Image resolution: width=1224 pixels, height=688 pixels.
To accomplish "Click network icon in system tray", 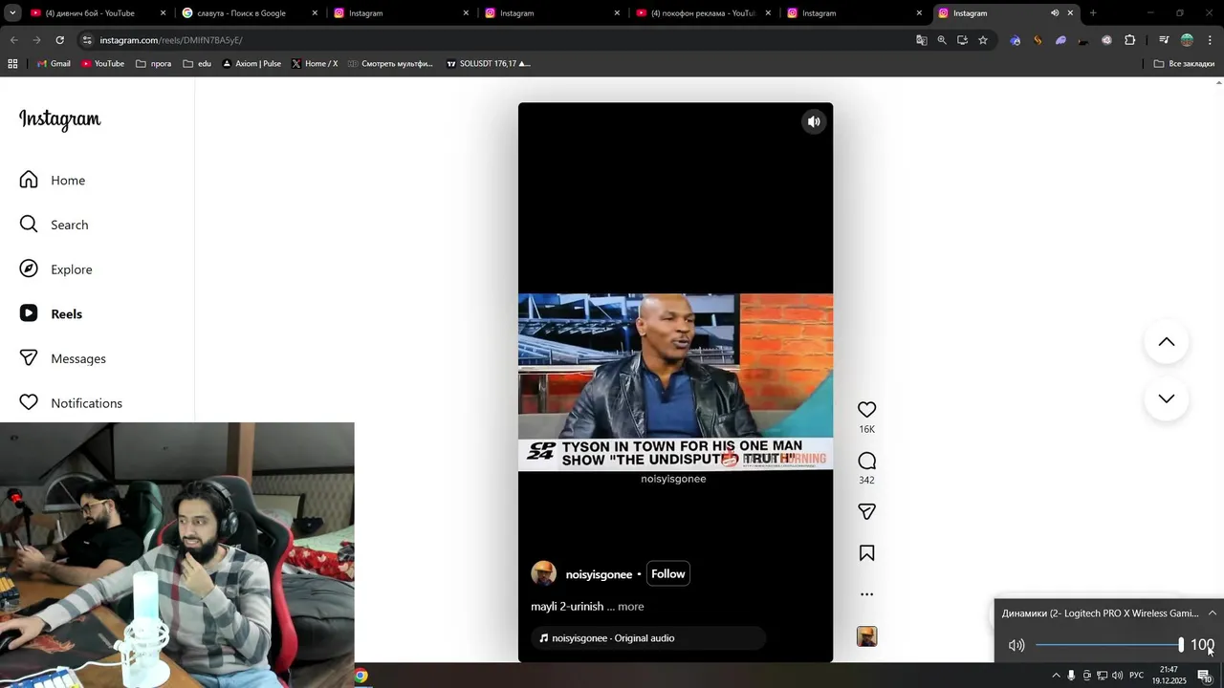I will tap(1102, 676).
